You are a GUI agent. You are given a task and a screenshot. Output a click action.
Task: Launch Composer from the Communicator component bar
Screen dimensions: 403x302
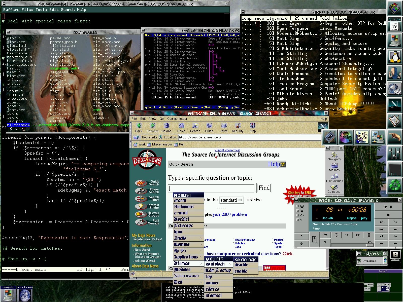334,189
